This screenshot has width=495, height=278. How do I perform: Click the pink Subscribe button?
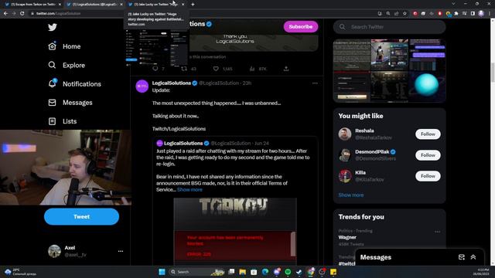pos(301,26)
